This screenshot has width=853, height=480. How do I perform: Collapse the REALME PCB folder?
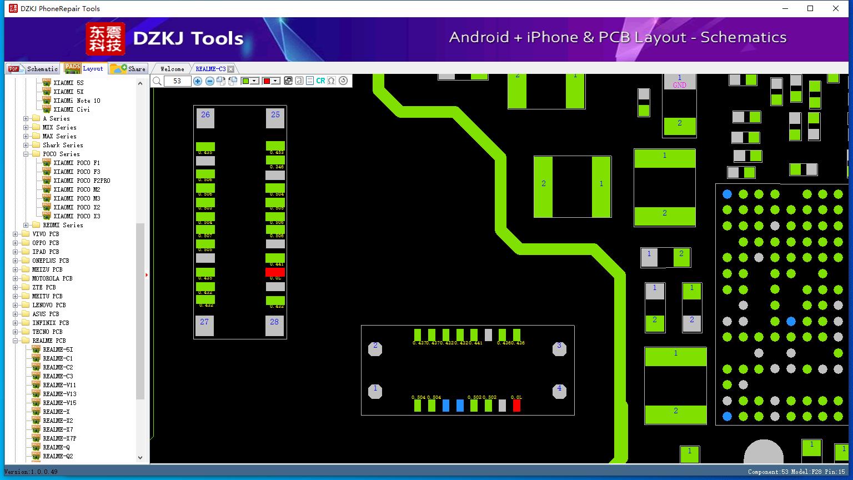tap(16, 341)
